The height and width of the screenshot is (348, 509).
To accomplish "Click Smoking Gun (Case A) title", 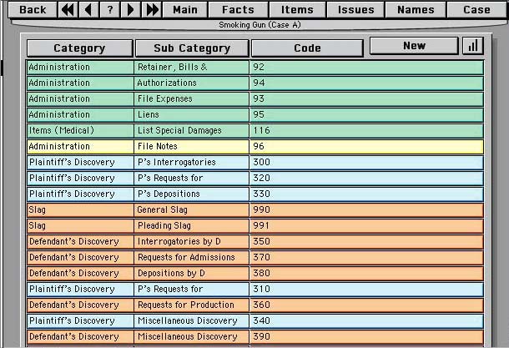I will point(260,25).
